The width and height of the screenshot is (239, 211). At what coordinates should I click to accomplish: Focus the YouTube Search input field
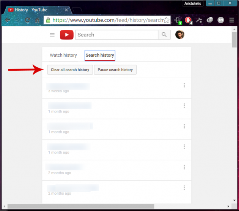116,35
